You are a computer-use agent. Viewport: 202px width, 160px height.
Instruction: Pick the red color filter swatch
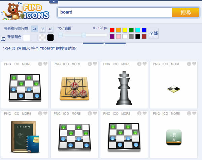(x=112, y=30)
